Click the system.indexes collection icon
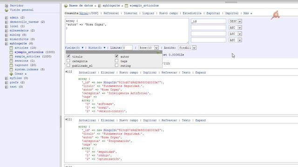 (11, 70)
